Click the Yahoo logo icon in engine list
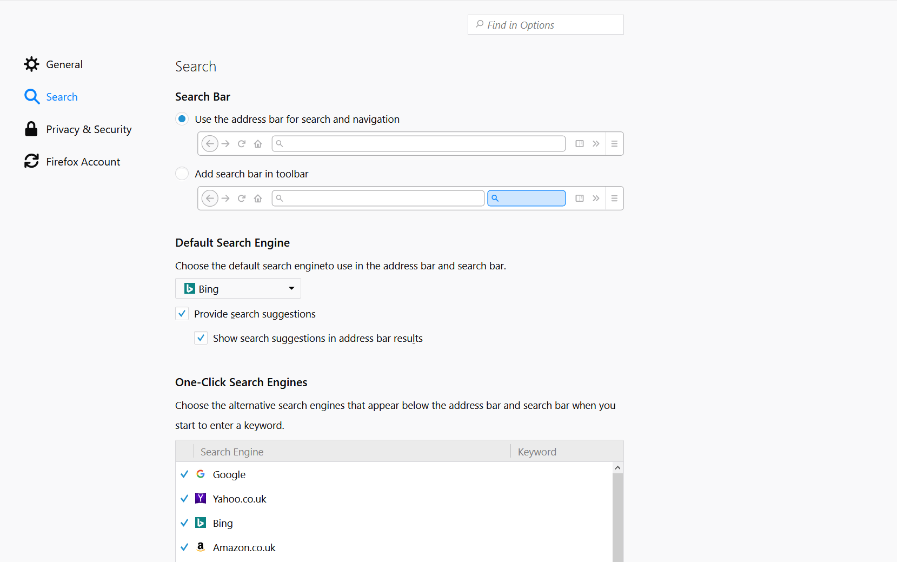897x562 pixels. (x=201, y=498)
